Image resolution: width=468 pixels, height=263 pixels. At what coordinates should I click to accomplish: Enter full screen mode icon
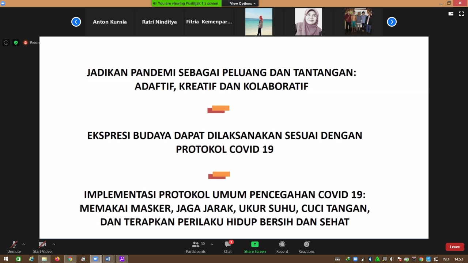pos(461,14)
